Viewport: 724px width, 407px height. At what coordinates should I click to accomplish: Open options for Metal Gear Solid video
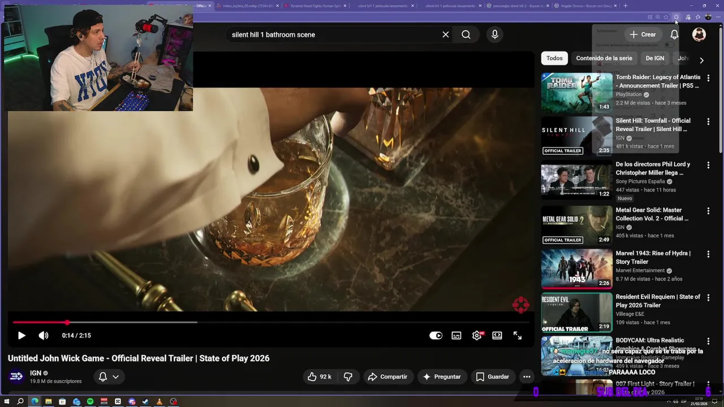pos(708,211)
